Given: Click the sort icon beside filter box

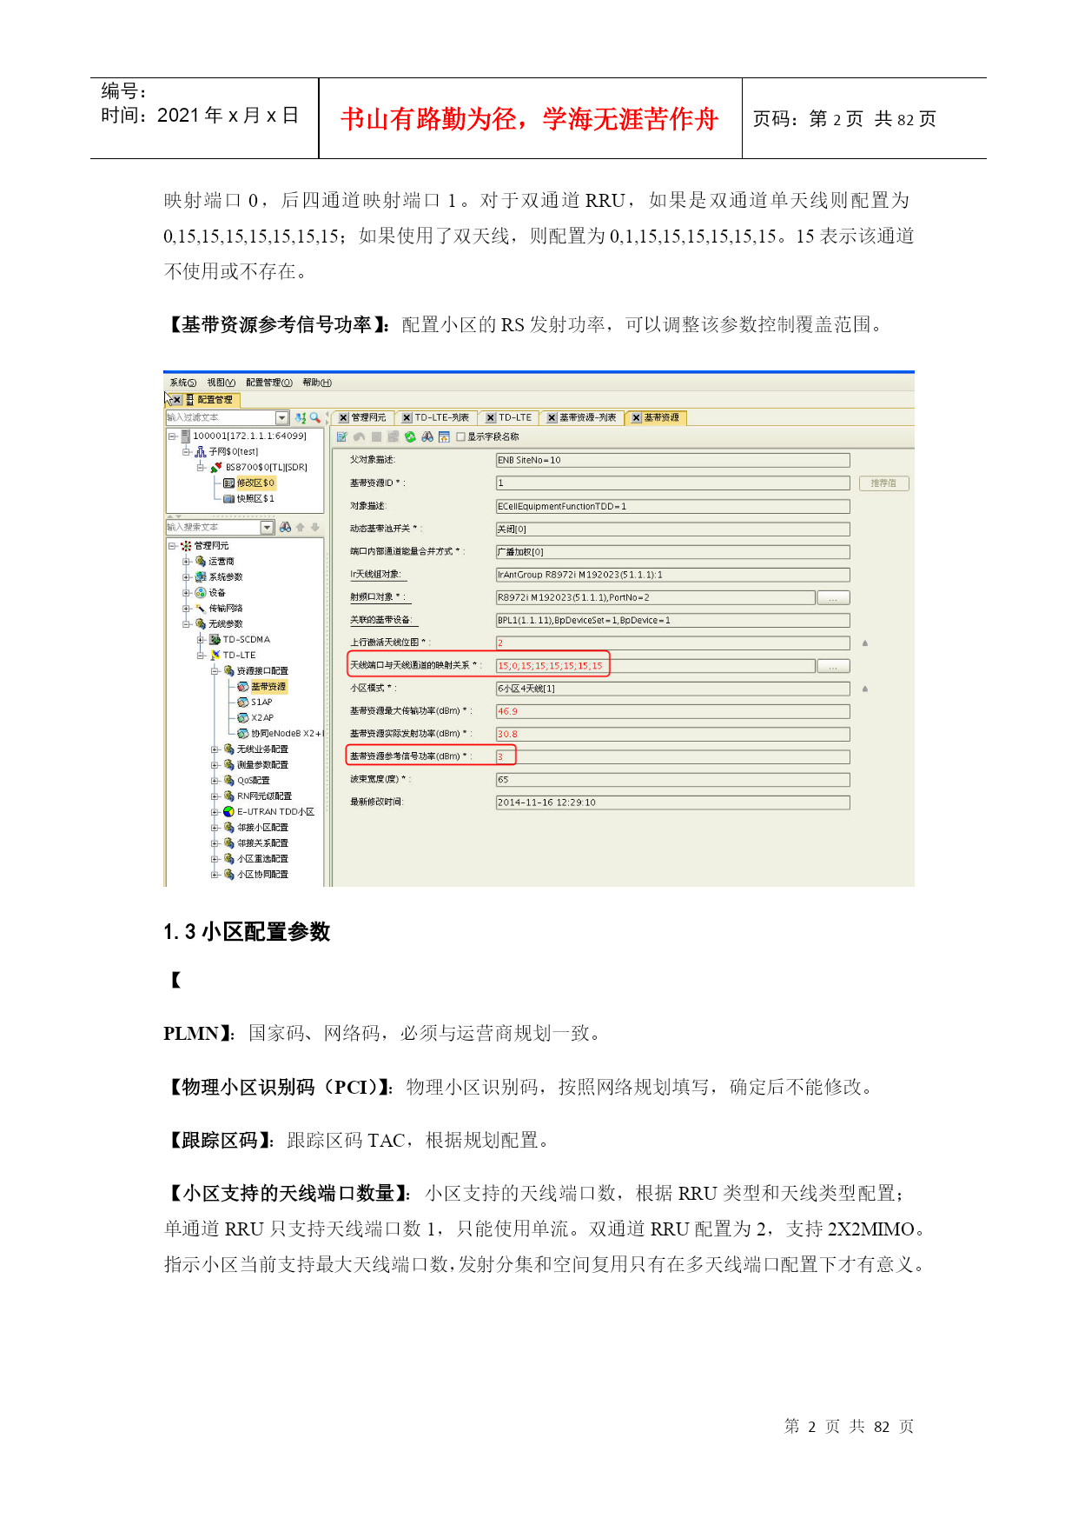Looking at the screenshot, I should (x=301, y=418).
